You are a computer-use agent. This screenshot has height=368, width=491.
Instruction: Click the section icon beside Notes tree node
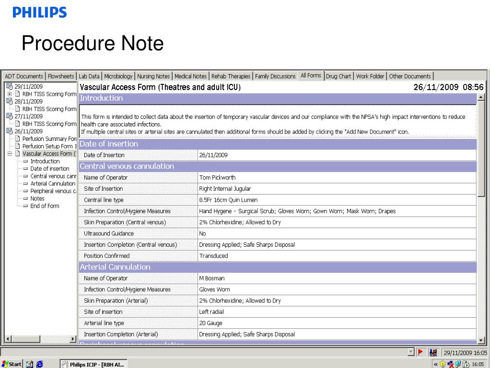point(25,198)
